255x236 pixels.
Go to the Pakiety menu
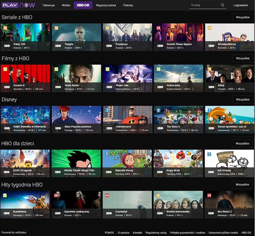128,5
